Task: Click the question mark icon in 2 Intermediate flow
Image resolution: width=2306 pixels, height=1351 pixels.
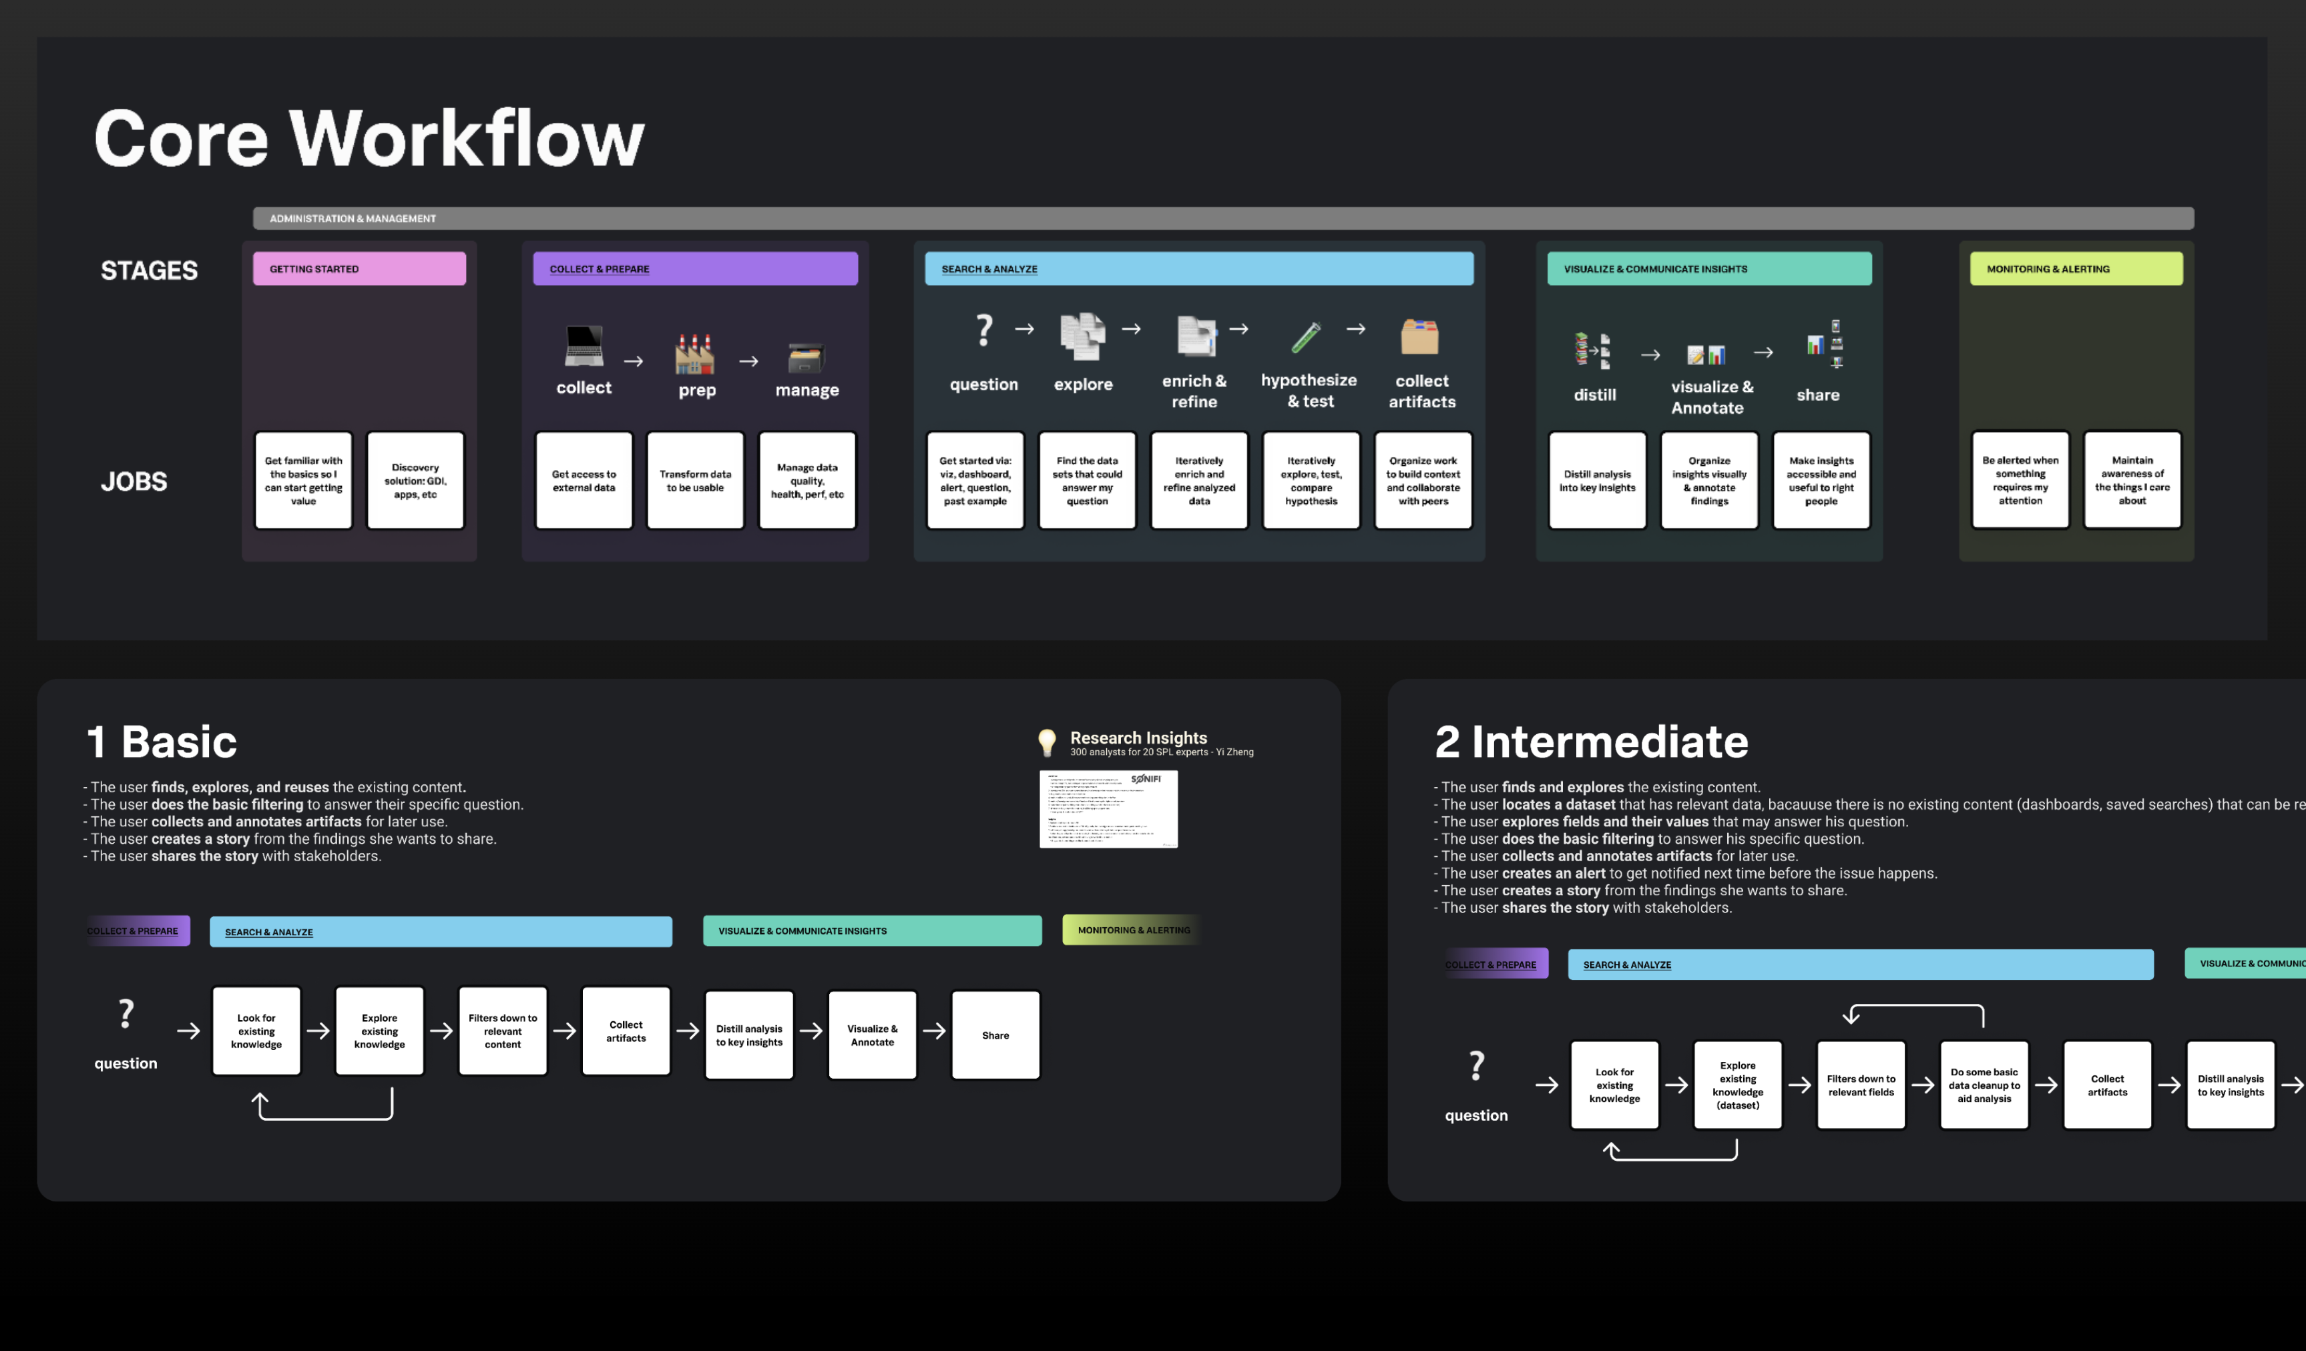Action: (x=1476, y=1065)
